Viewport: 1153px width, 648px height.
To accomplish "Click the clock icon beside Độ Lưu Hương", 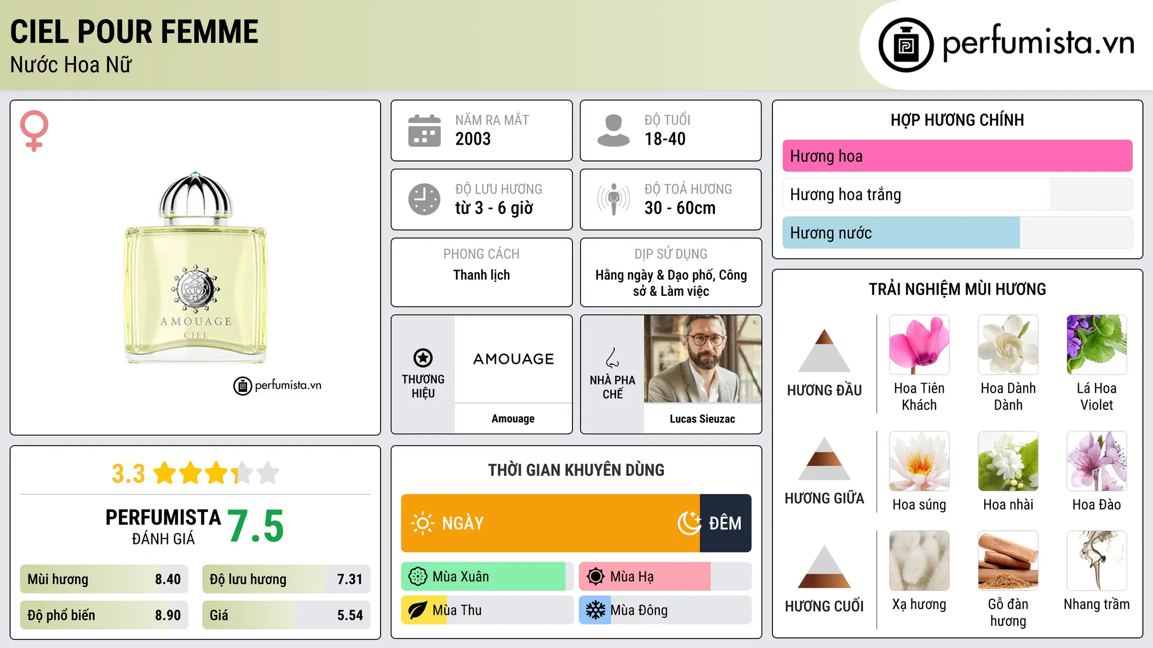I will 424,199.
